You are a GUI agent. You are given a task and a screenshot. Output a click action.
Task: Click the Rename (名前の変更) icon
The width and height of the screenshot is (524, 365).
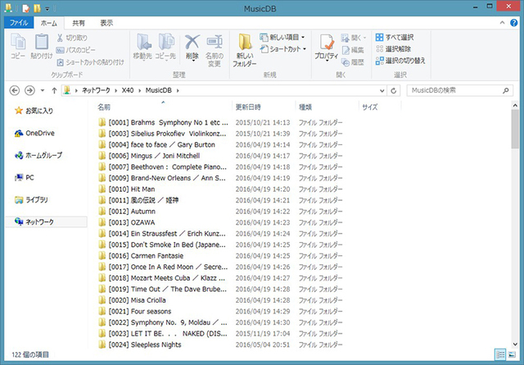[214, 49]
